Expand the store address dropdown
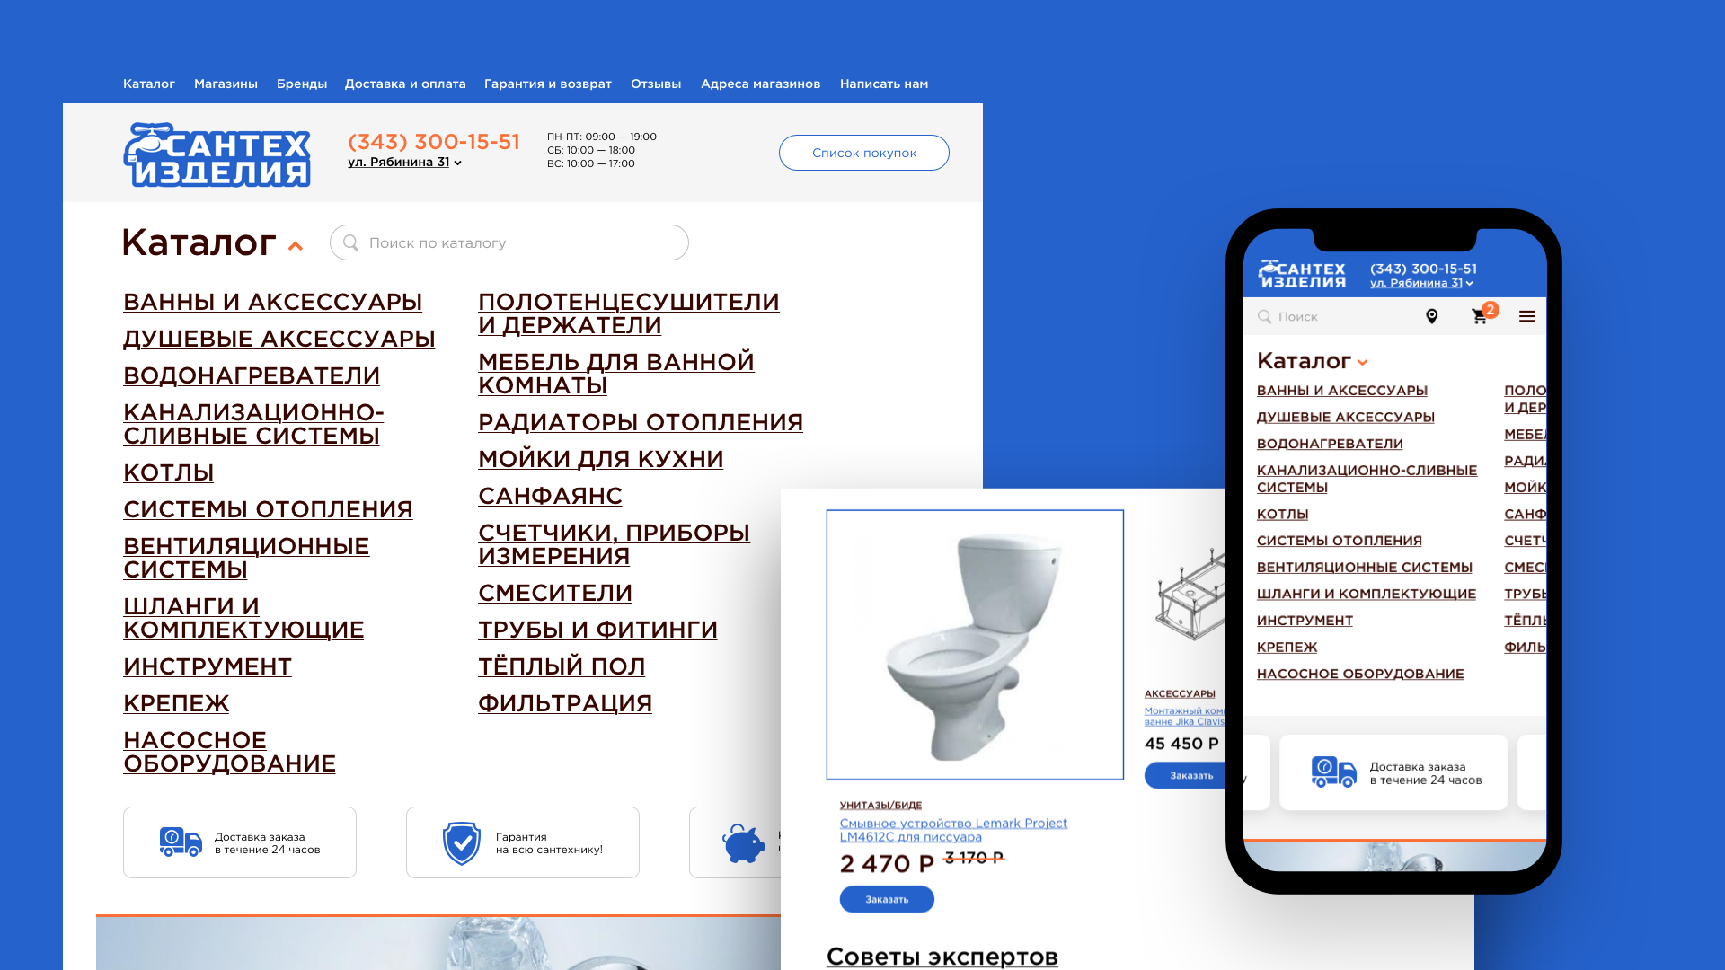Screen dimensions: 1725x970 (x=402, y=163)
